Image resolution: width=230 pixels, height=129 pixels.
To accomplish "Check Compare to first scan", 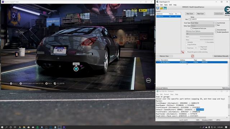I will [191, 28].
